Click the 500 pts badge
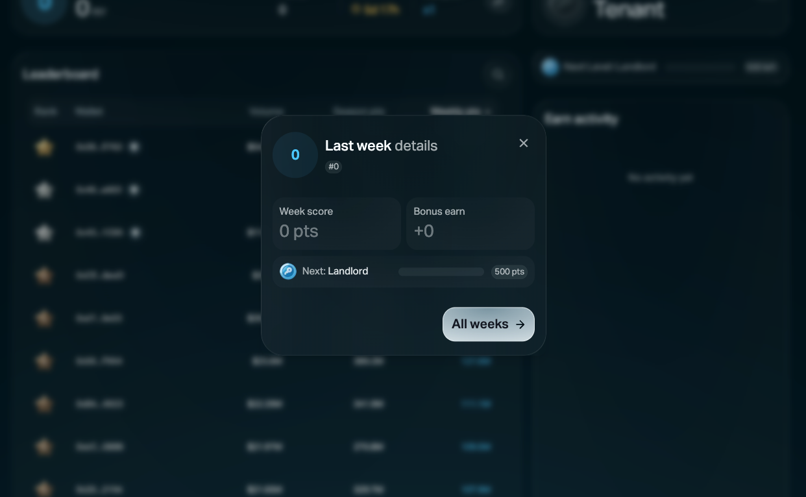The image size is (806, 497). pyautogui.click(x=509, y=272)
